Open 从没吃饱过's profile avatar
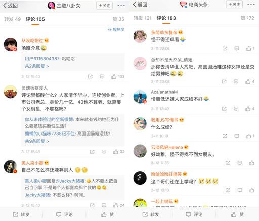This screenshot has width=259, height=221. pos(11,45)
